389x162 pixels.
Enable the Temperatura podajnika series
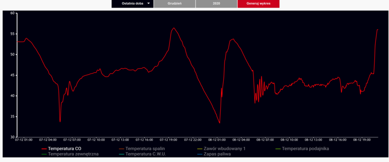pos(305,148)
